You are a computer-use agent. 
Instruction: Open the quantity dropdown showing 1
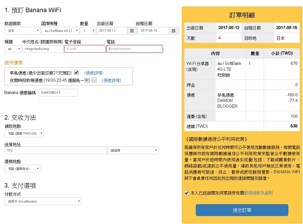click(x=88, y=30)
